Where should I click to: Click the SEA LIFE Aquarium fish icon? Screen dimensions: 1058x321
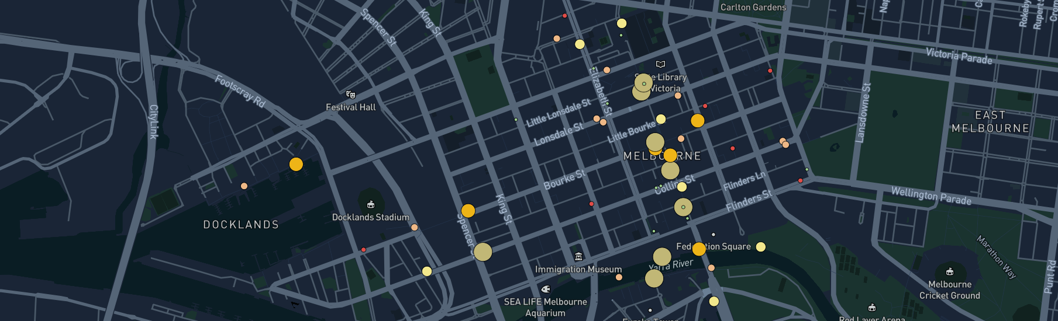click(x=546, y=289)
